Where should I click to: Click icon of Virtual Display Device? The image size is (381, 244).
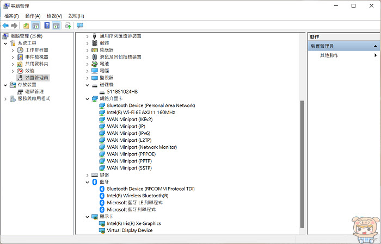click(102, 230)
